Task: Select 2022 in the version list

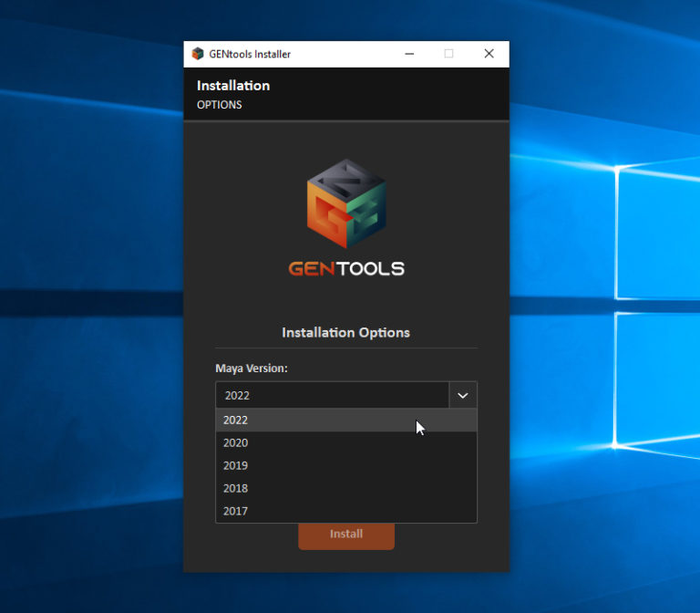Action: pyautogui.click(x=346, y=420)
